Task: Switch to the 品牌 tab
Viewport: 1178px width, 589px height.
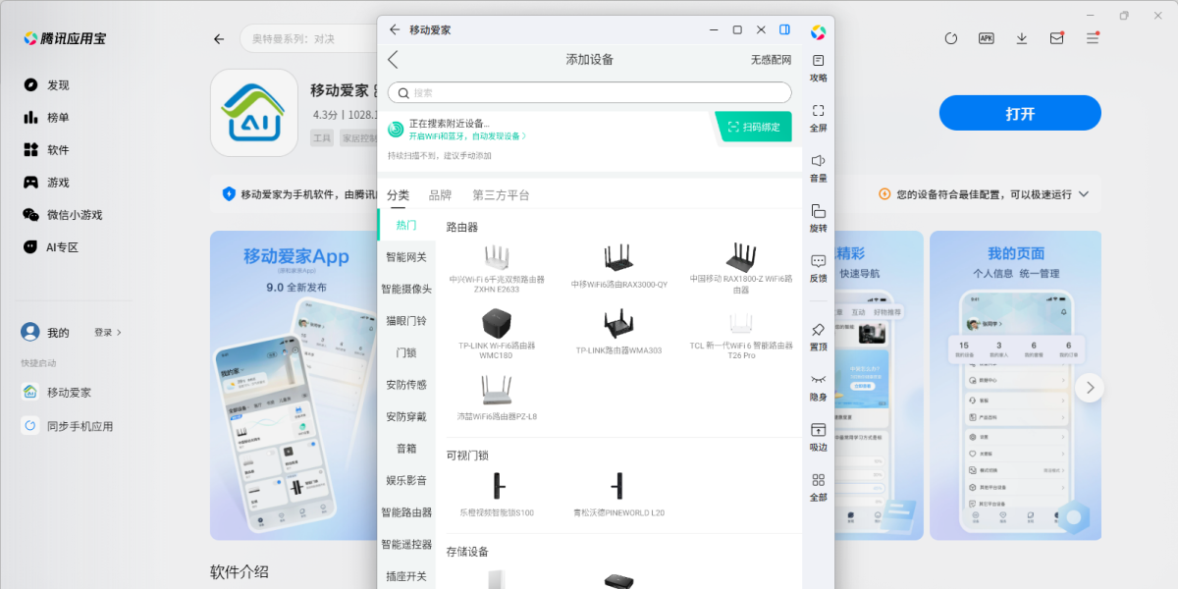Action: [440, 195]
